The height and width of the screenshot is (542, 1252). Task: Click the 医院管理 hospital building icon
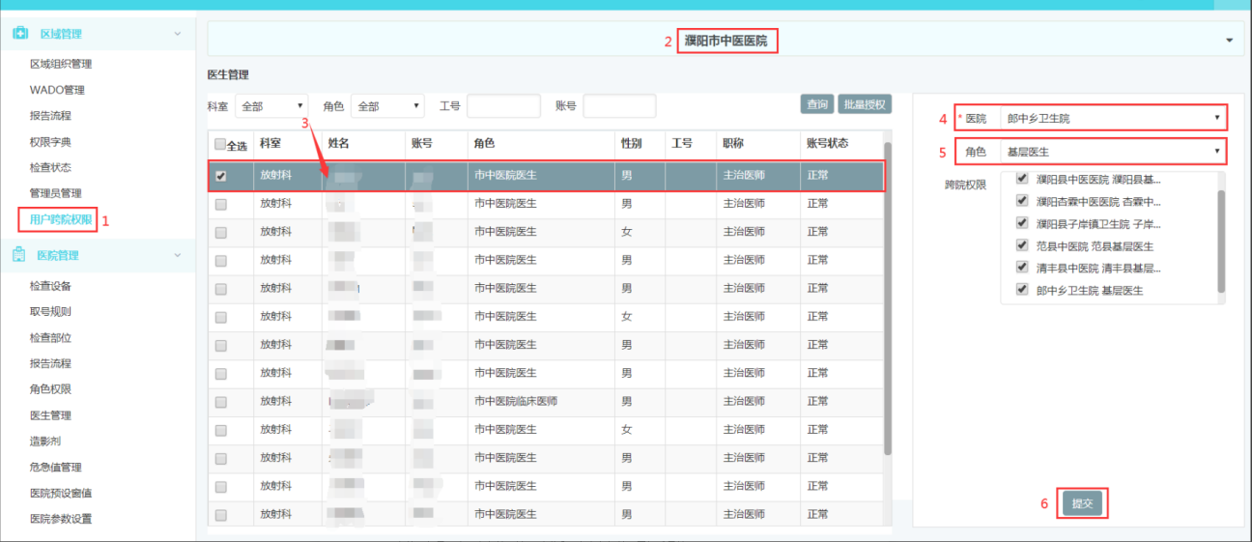coord(19,255)
